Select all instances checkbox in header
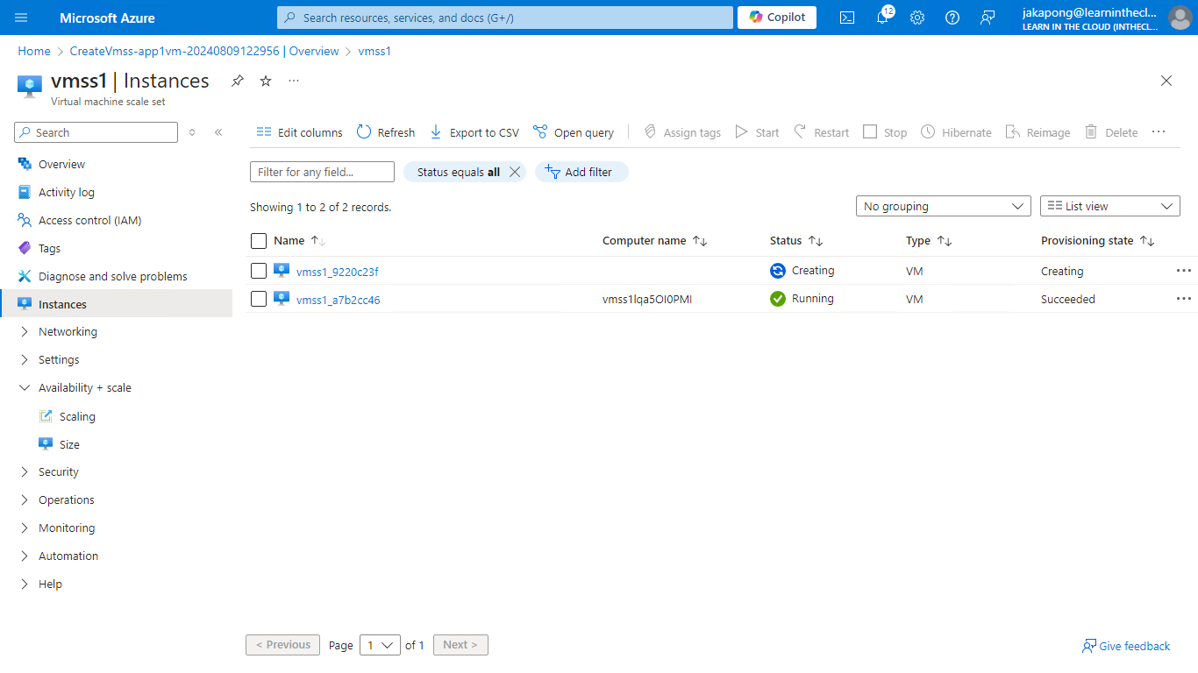Screen dimensions: 1198x673 pos(259,241)
